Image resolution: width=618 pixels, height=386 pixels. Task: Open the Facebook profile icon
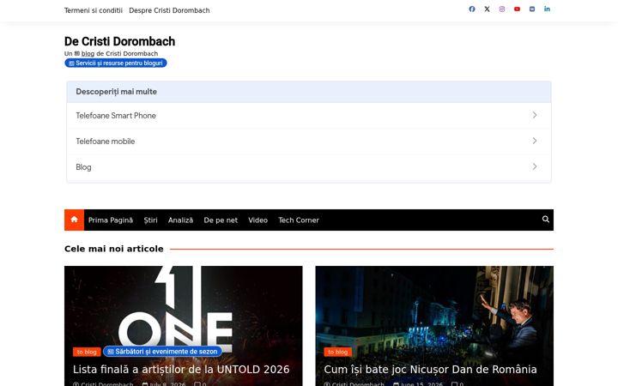point(472,9)
